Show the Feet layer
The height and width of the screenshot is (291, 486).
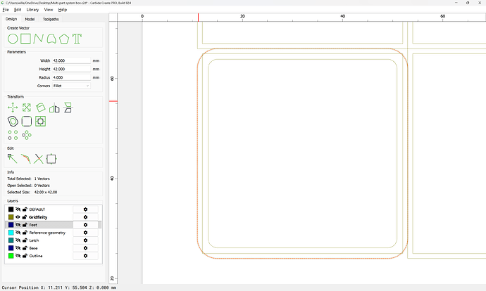tap(18, 225)
